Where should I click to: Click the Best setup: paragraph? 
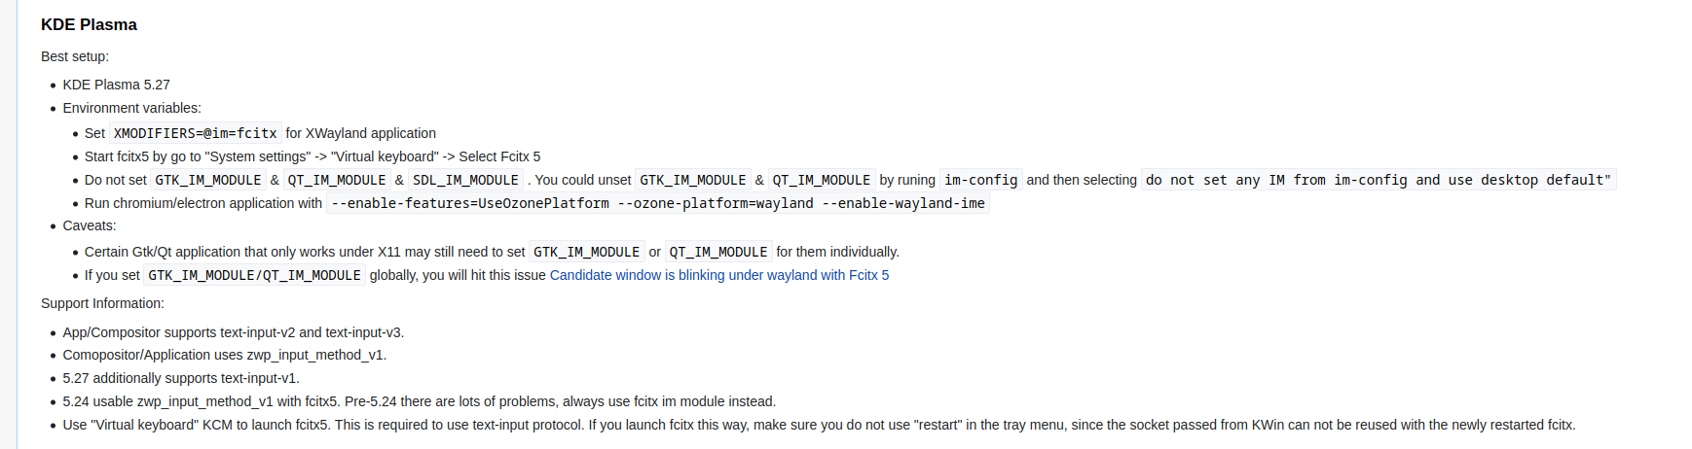[x=75, y=56]
